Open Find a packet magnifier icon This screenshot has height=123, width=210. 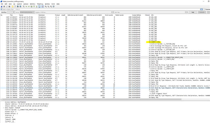[x=24, y=7]
